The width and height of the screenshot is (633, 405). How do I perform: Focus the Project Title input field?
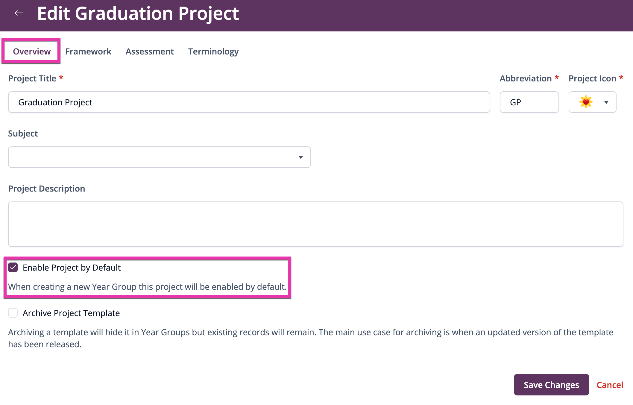pyautogui.click(x=249, y=102)
